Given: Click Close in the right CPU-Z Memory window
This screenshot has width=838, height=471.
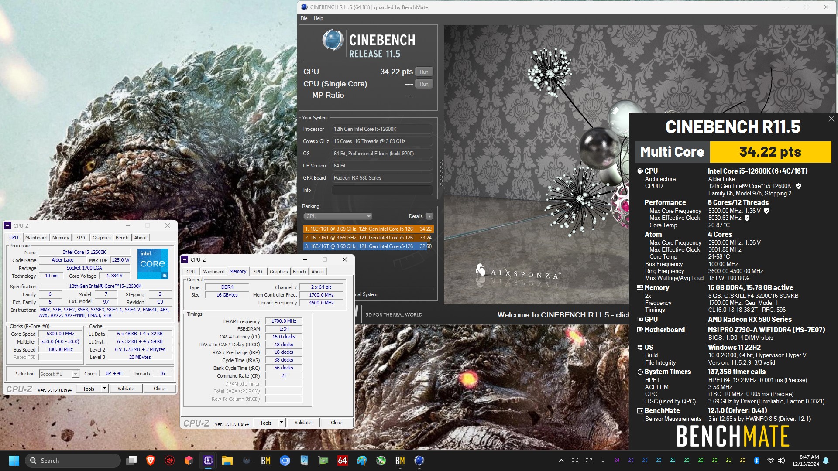Looking at the screenshot, I should (337, 423).
